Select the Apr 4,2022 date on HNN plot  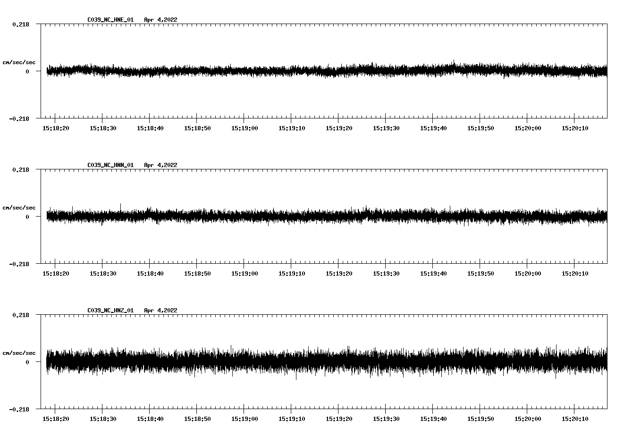point(161,165)
